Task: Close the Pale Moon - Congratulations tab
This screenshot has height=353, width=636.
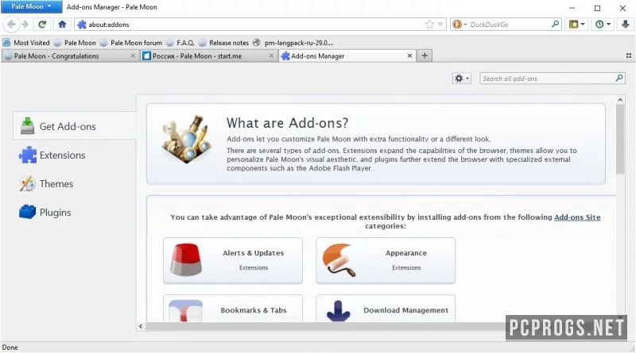Action: [133, 56]
